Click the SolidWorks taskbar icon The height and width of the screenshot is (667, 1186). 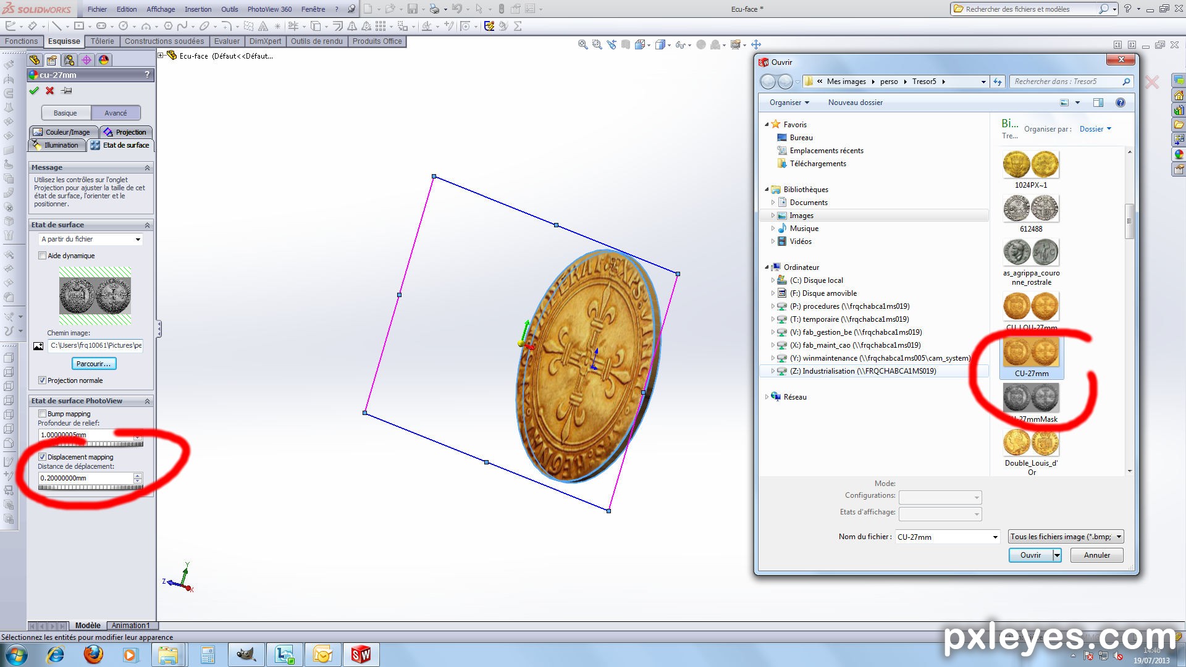pyautogui.click(x=361, y=654)
